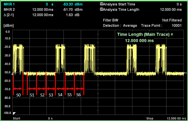
Task: Click the 0.0 axis tick label
Action: click(7, 32)
